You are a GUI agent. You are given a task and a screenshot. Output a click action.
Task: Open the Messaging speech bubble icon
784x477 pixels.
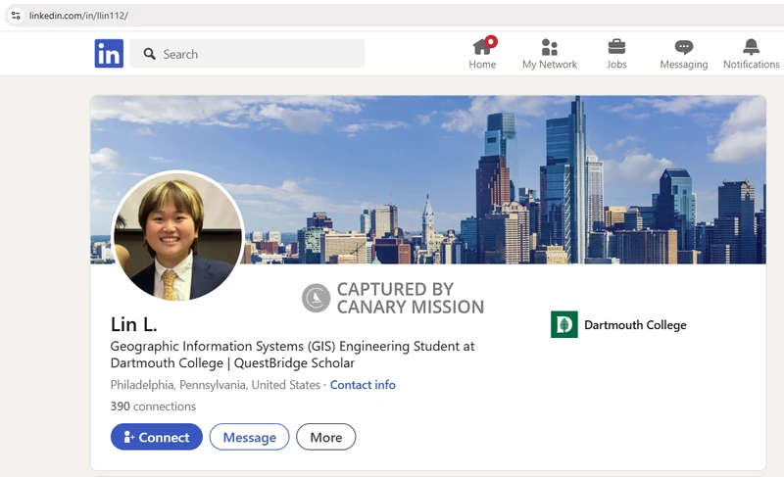[684, 47]
